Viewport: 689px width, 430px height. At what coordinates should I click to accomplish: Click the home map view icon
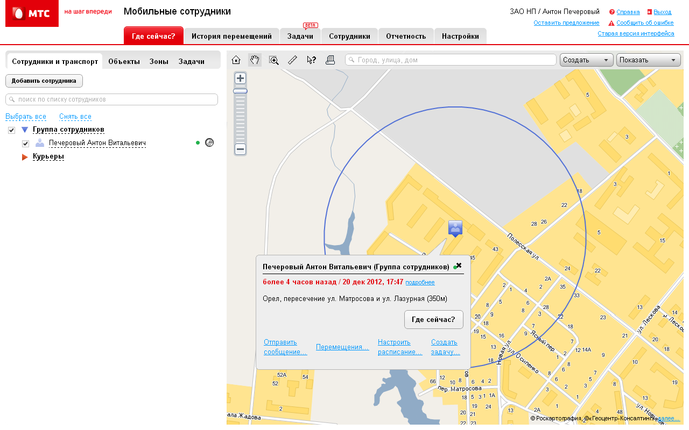click(x=236, y=60)
